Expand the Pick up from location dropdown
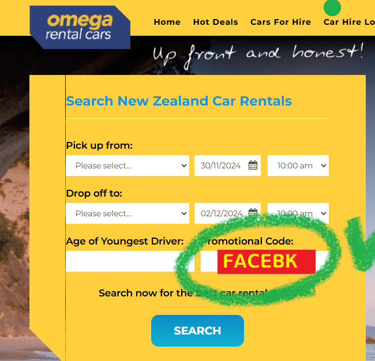The width and height of the screenshot is (375, 361). (127, 166)
